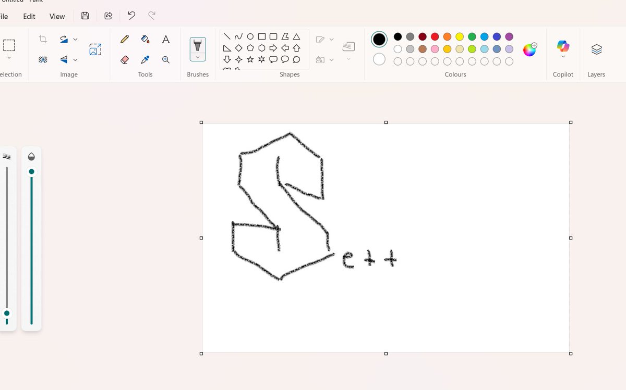Open the Edit menu
The height and width of the screenshot is (390, 626).
tap(29, 16)
